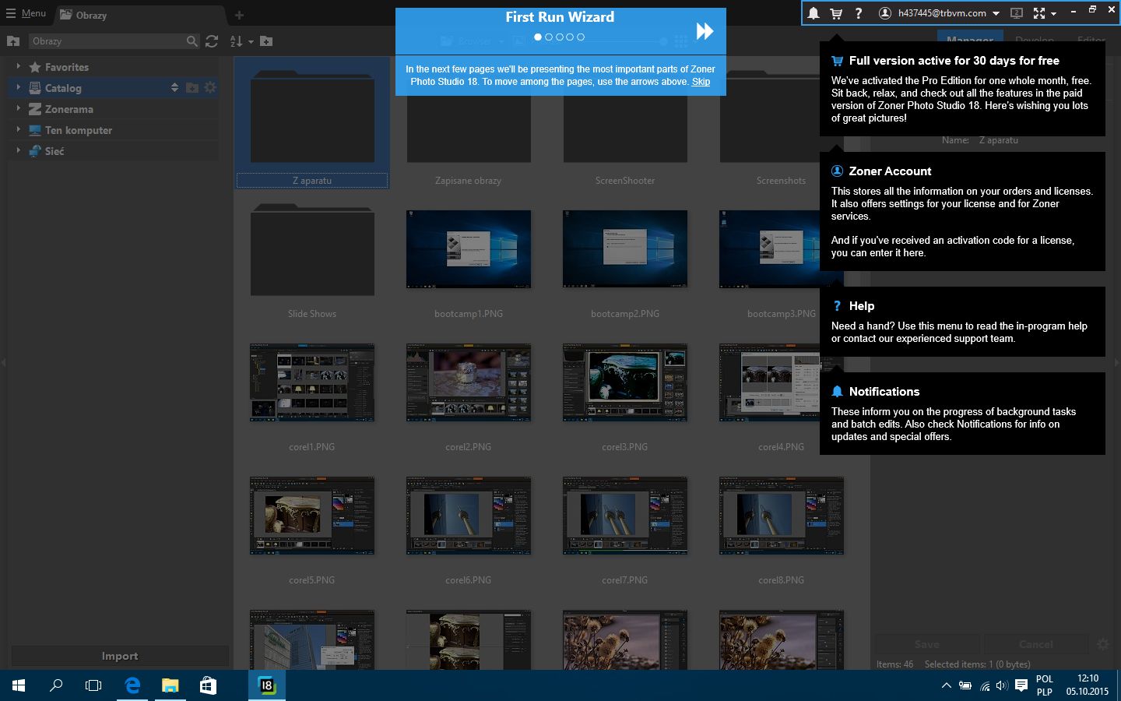Click the dimmed Cancel button
This screenshot has width=1121, height=701.
[x=1036, y=644]
